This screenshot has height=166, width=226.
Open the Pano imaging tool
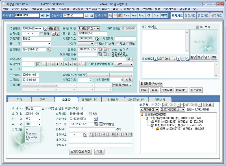pos(142,15)
